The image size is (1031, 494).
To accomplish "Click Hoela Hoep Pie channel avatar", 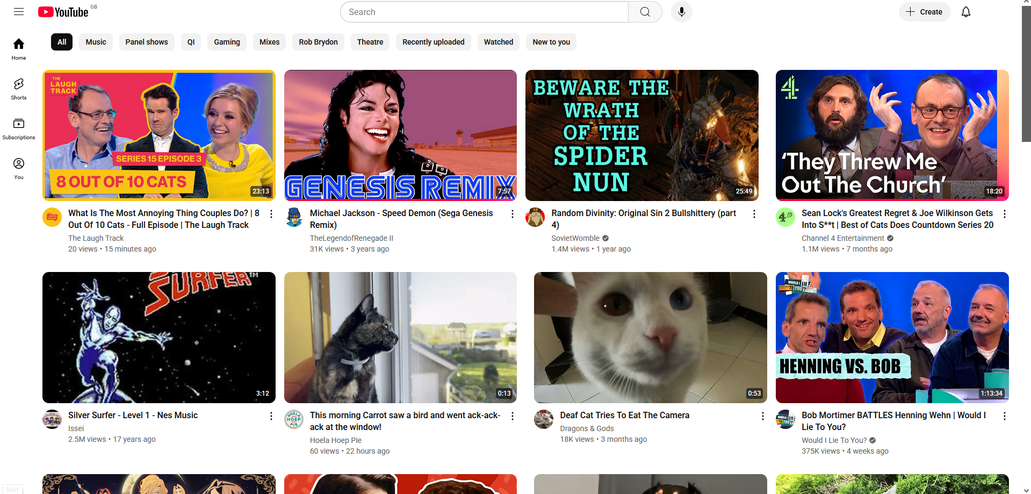I will click(294, 419).
